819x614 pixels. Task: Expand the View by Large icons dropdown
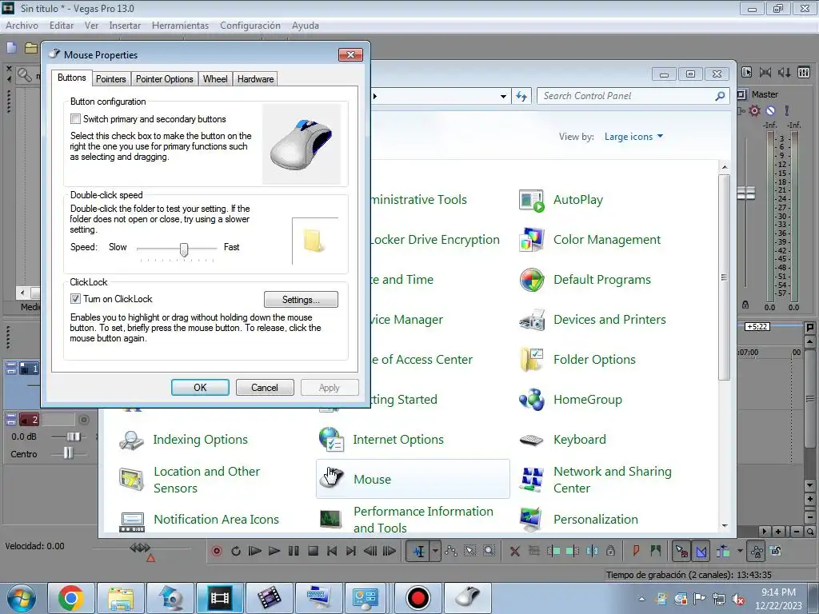coord(633,137)
